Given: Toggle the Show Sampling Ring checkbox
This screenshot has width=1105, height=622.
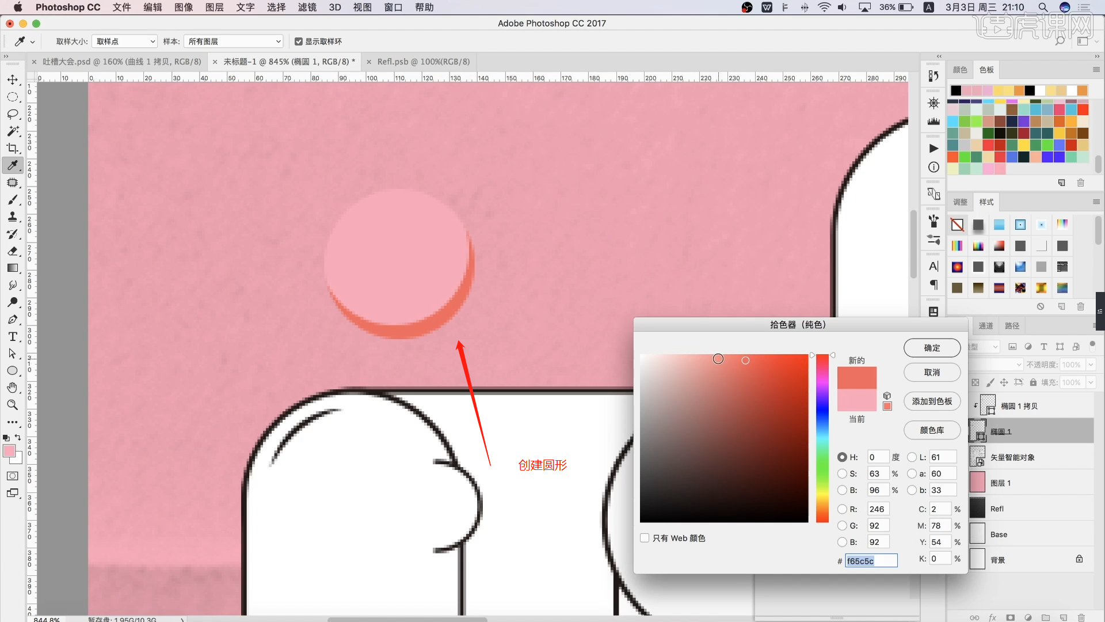Looking at the screenshot, I should tap(298, 41).
